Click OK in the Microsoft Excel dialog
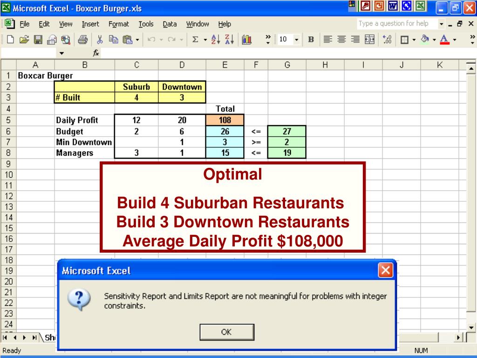This screenshot has width=477, height=358. (227, 332)
